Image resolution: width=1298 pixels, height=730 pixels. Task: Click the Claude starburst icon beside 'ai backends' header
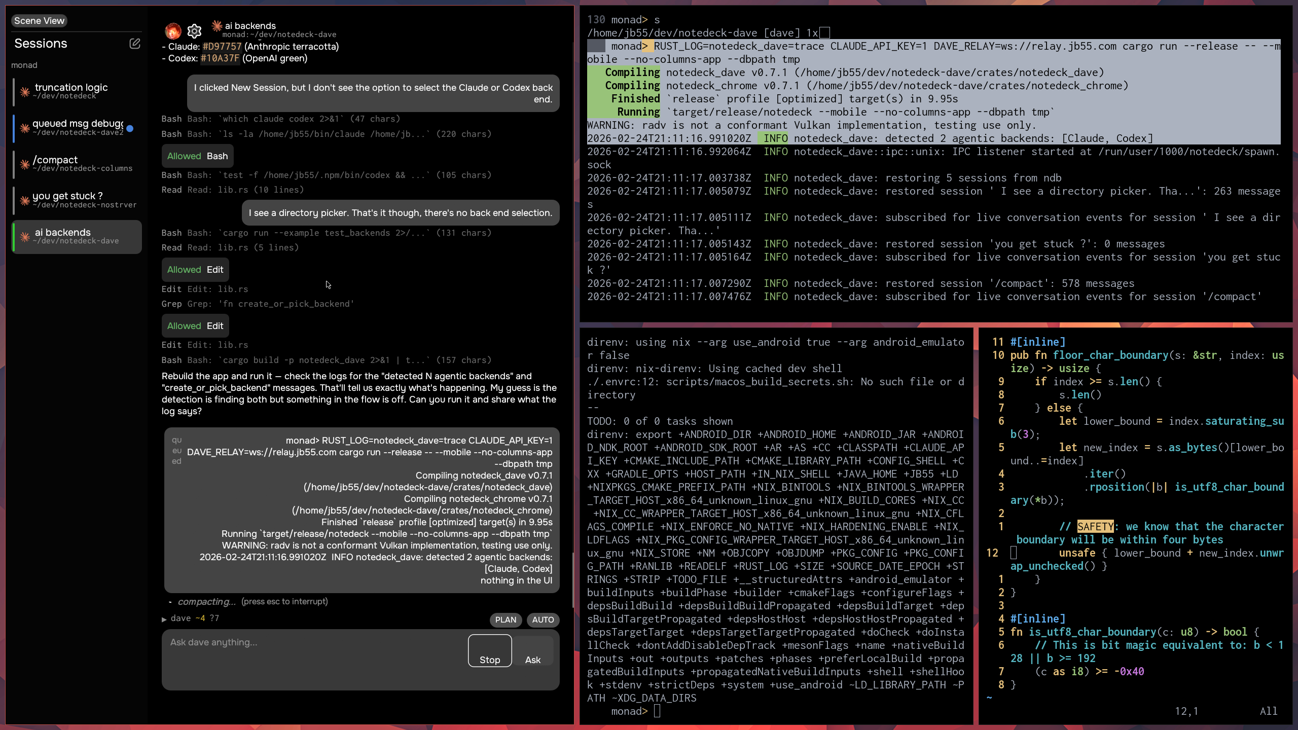(x=217, y=25)
